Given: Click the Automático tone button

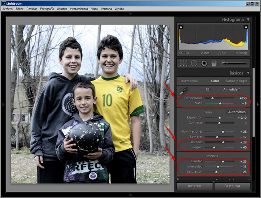Looking at the screenshot, I should [x=237, y=112].
